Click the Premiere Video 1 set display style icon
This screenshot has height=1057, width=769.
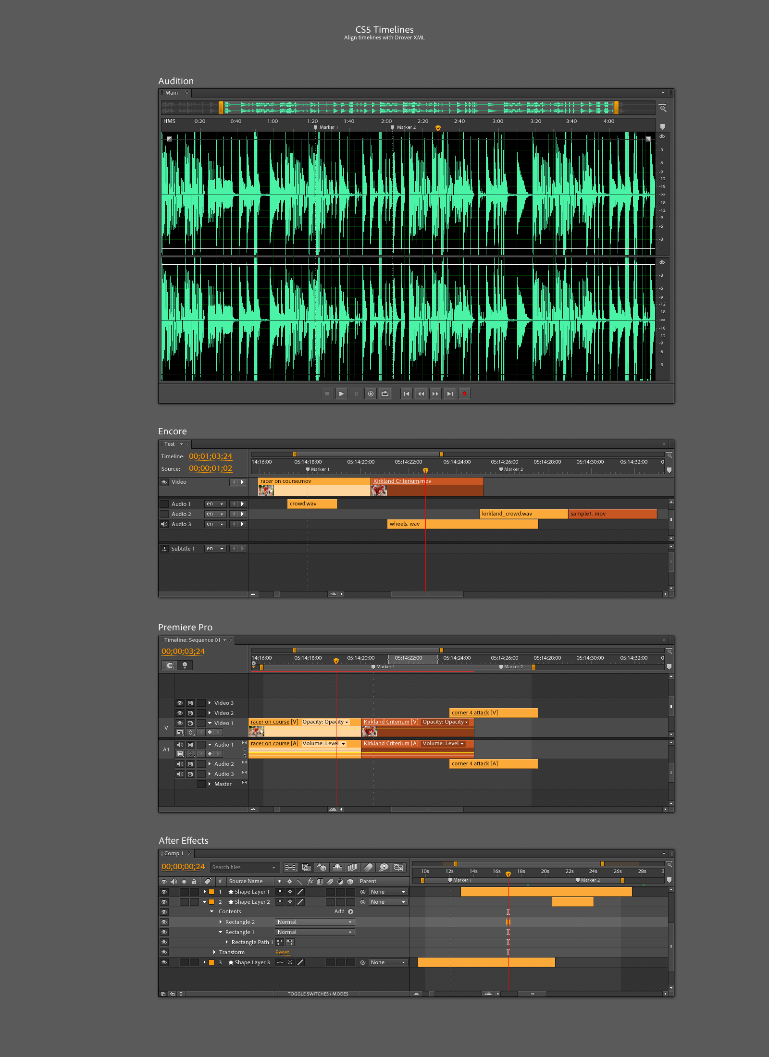tap(180, 733)
